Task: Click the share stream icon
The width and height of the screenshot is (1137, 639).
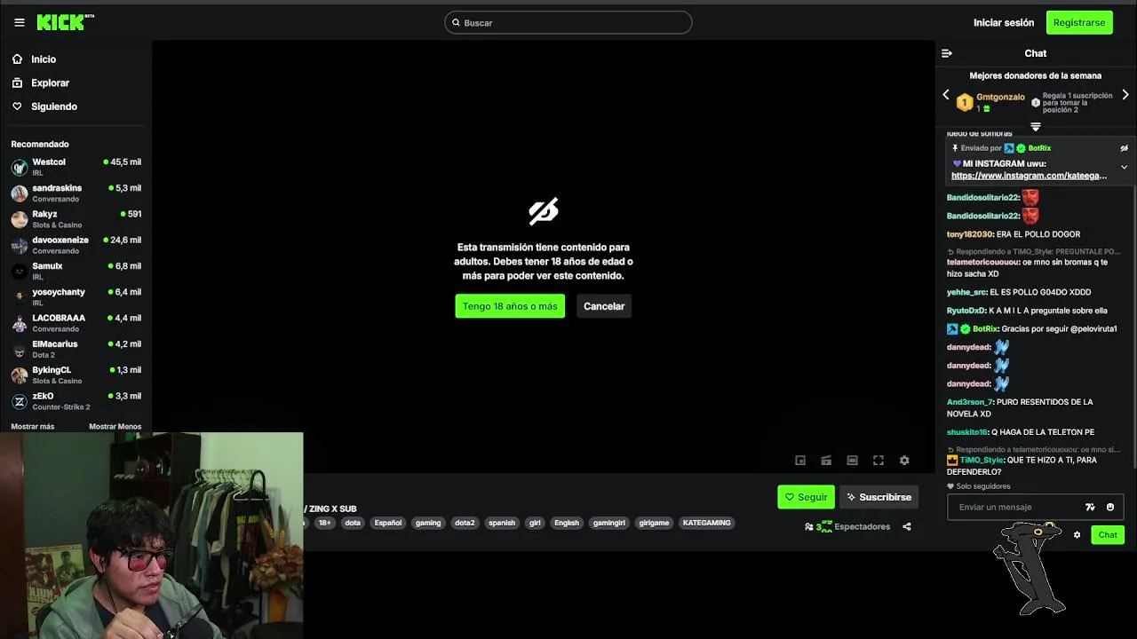Action: pyautogui.click(x=907, y=526)
